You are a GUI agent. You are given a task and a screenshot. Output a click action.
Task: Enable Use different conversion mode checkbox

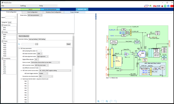point(40,68)
